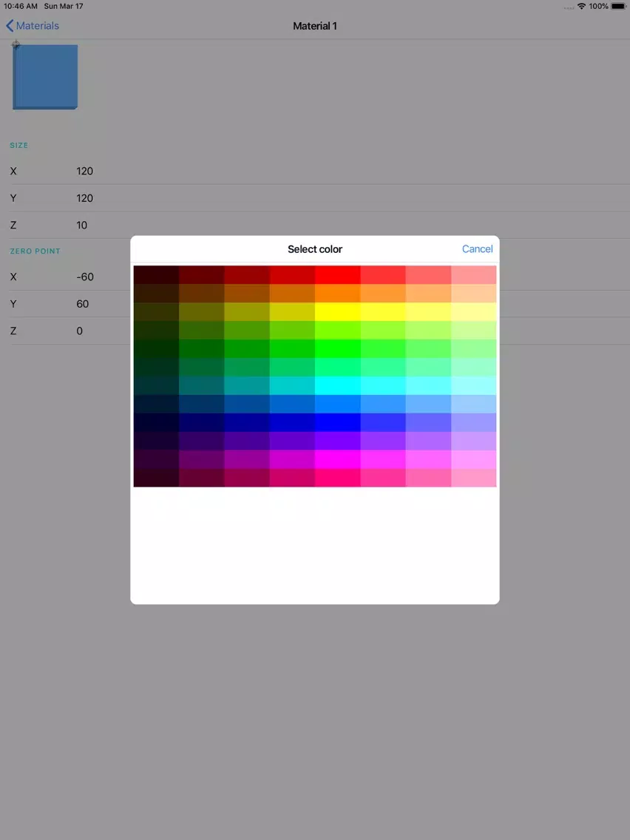This screenshot has height=840, width=630.
Task: Choose the pale sky blue swatch in azure row
Action: click(473, 404)
